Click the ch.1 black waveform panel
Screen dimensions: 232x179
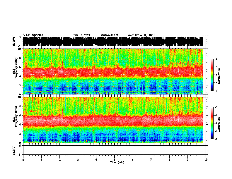click(x=113, y=42)
